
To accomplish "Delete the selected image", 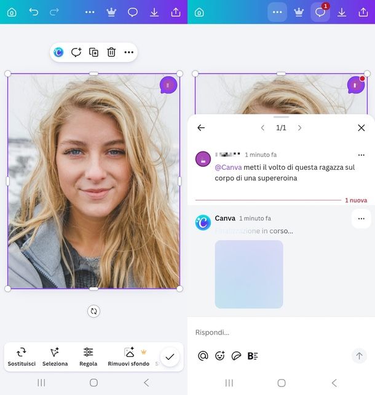I will [111, 52].
